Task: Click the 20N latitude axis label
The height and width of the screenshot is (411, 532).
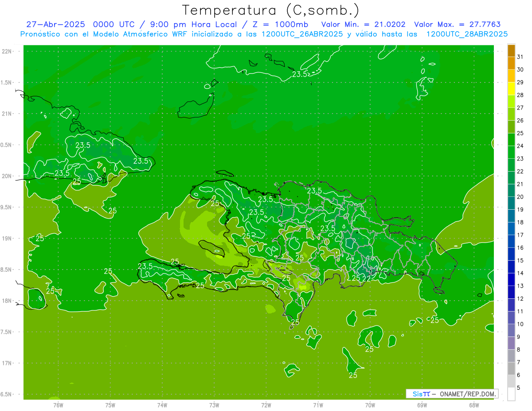Action: click(x=6, y=176)
